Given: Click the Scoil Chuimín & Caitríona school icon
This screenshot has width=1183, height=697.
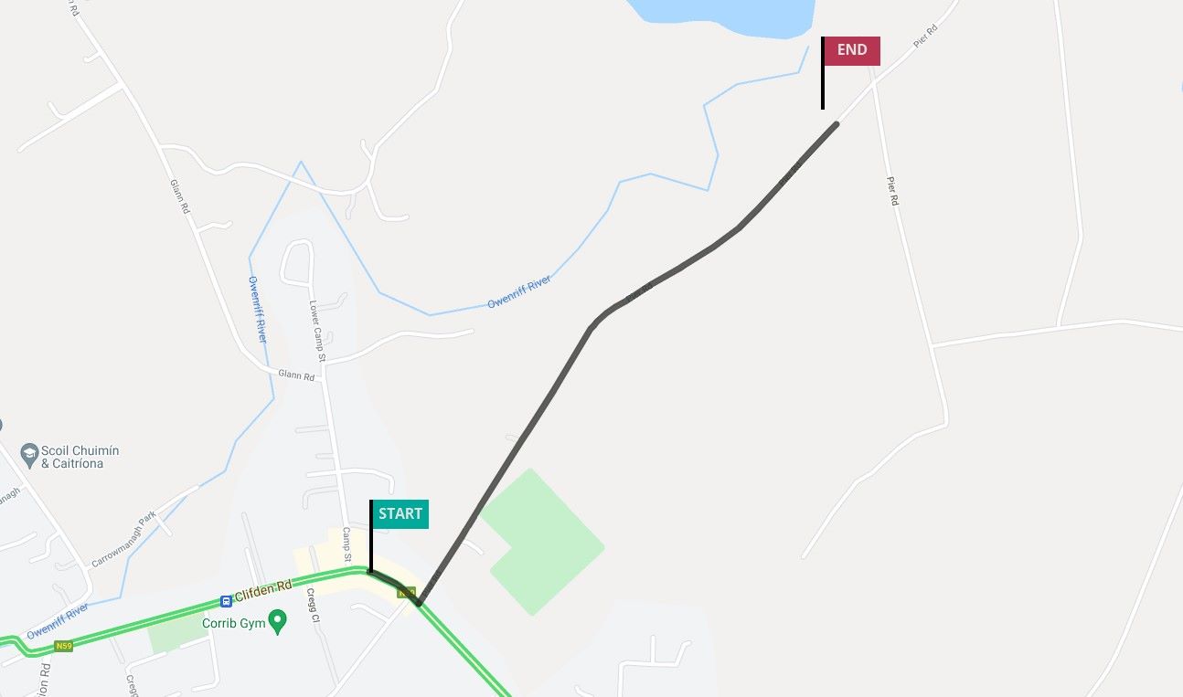Looking at the screenshot, I should 29,452.
